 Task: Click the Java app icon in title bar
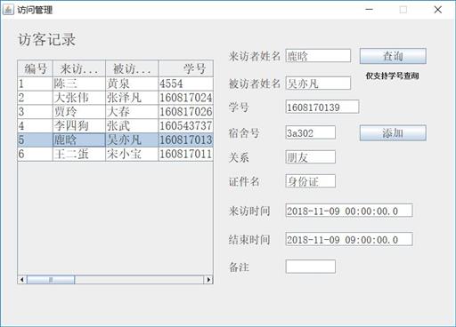coord(8,10)
